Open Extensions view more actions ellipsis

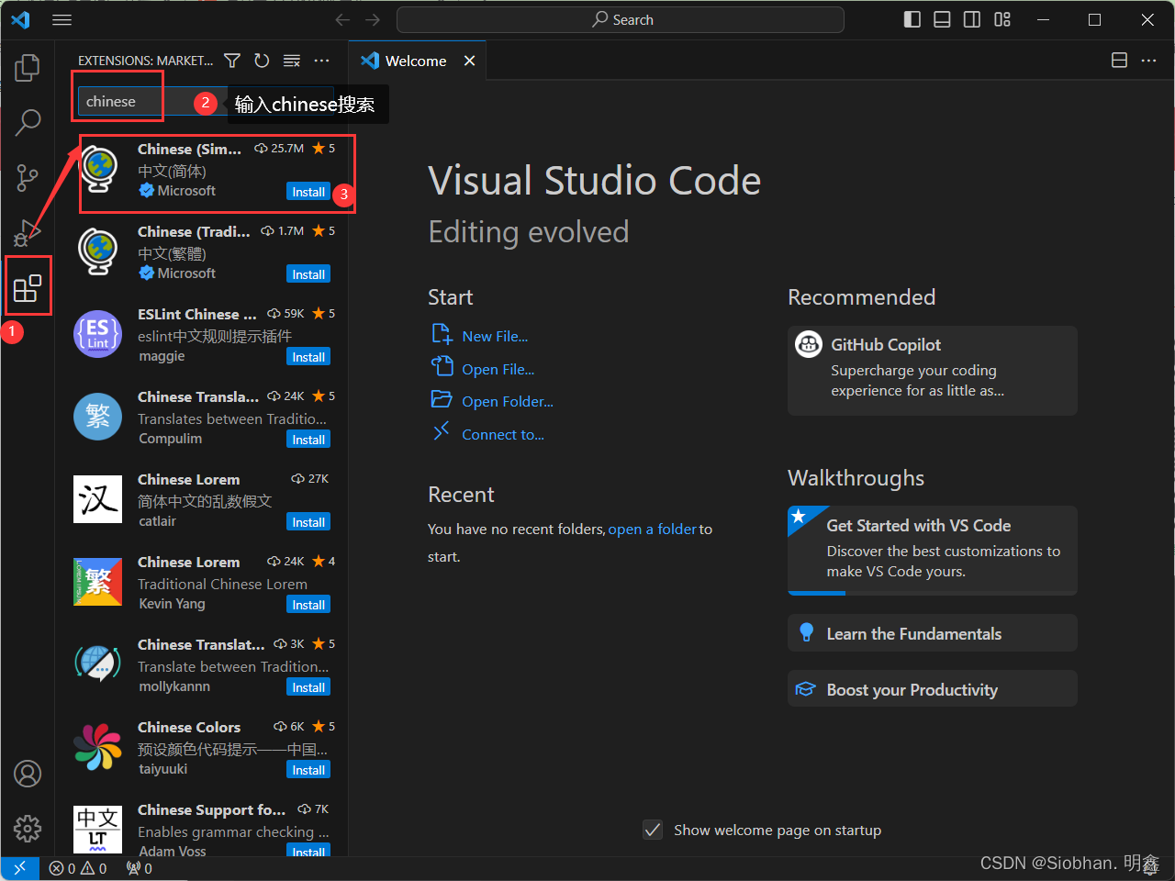(x=321, y=61)
